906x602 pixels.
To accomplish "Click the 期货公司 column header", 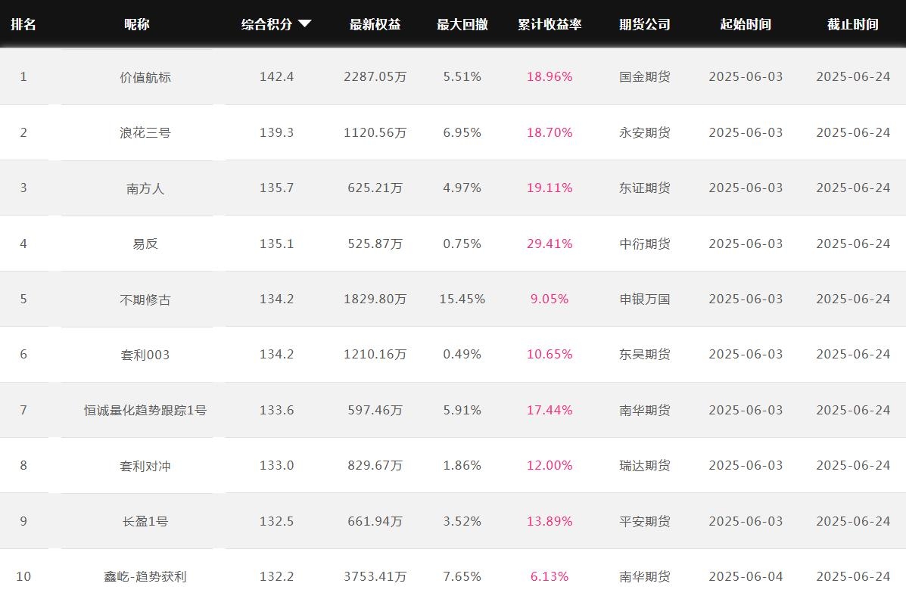I will [x=645, y=24].
